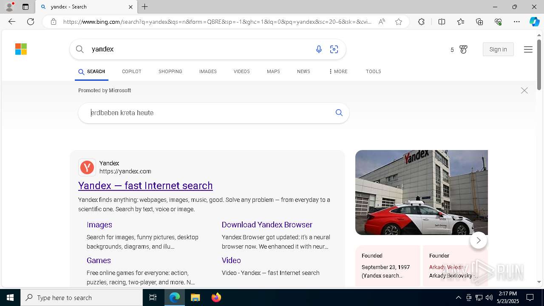Open the Video sublink
This screenshot has width=544, height=306.
click(231, 261)
